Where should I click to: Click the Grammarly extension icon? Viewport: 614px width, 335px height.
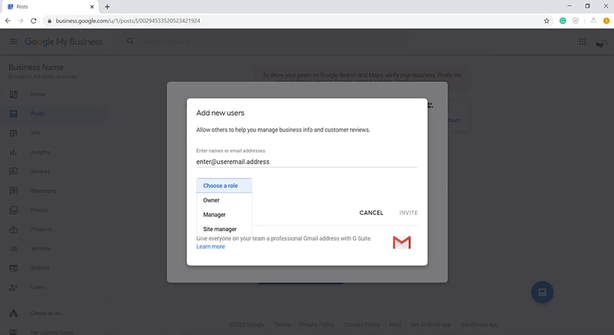point(563,21)
